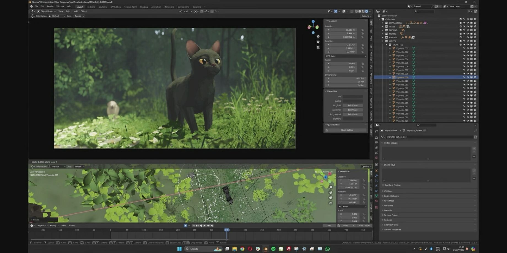Toggle auto keying record button in timeline
Screen dimensions: 507x253
click(x=185, y=226)
